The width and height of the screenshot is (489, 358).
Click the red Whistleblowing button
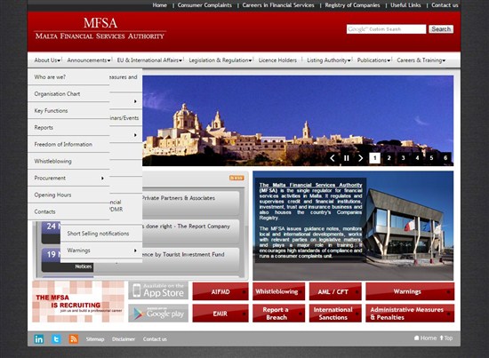278,291
